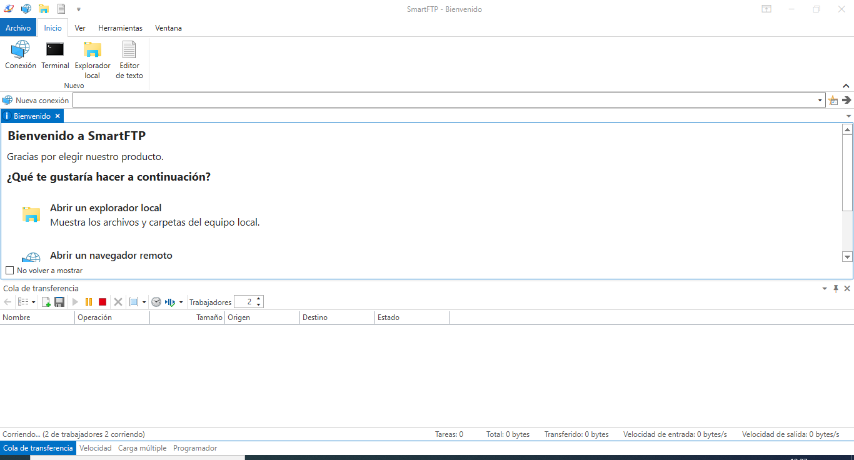The width and height of the screenshot is (854, 460).
Task: Customize the quick access toolbar
Action: (x=78, y=9)
